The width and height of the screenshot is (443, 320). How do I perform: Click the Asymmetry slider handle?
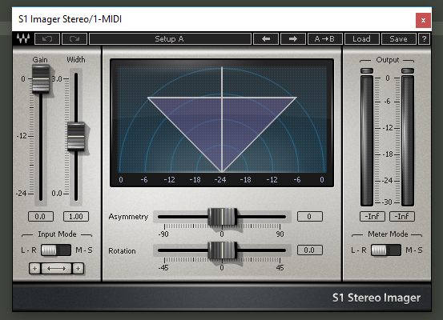[222, 217]
